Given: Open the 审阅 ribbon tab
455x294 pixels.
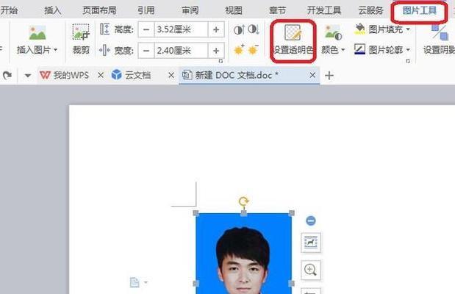Looking at the screenshot, I should click(190, 10).
